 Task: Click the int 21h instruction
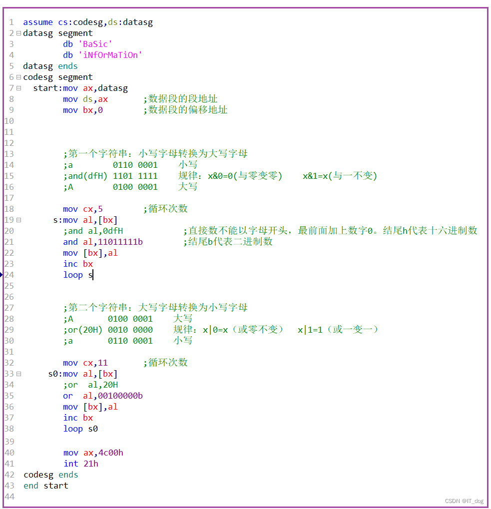click(x=81, y=464)
